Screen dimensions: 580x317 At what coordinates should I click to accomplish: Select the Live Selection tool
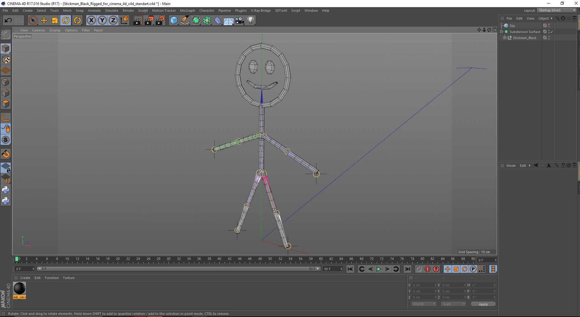pos(33,21)
